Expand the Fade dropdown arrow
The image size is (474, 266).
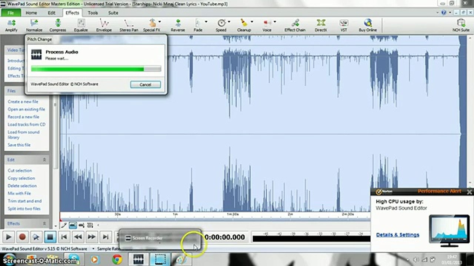pyautogui.click(x=206, y=22)
